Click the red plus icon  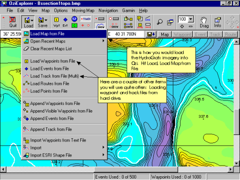(82, 25)
